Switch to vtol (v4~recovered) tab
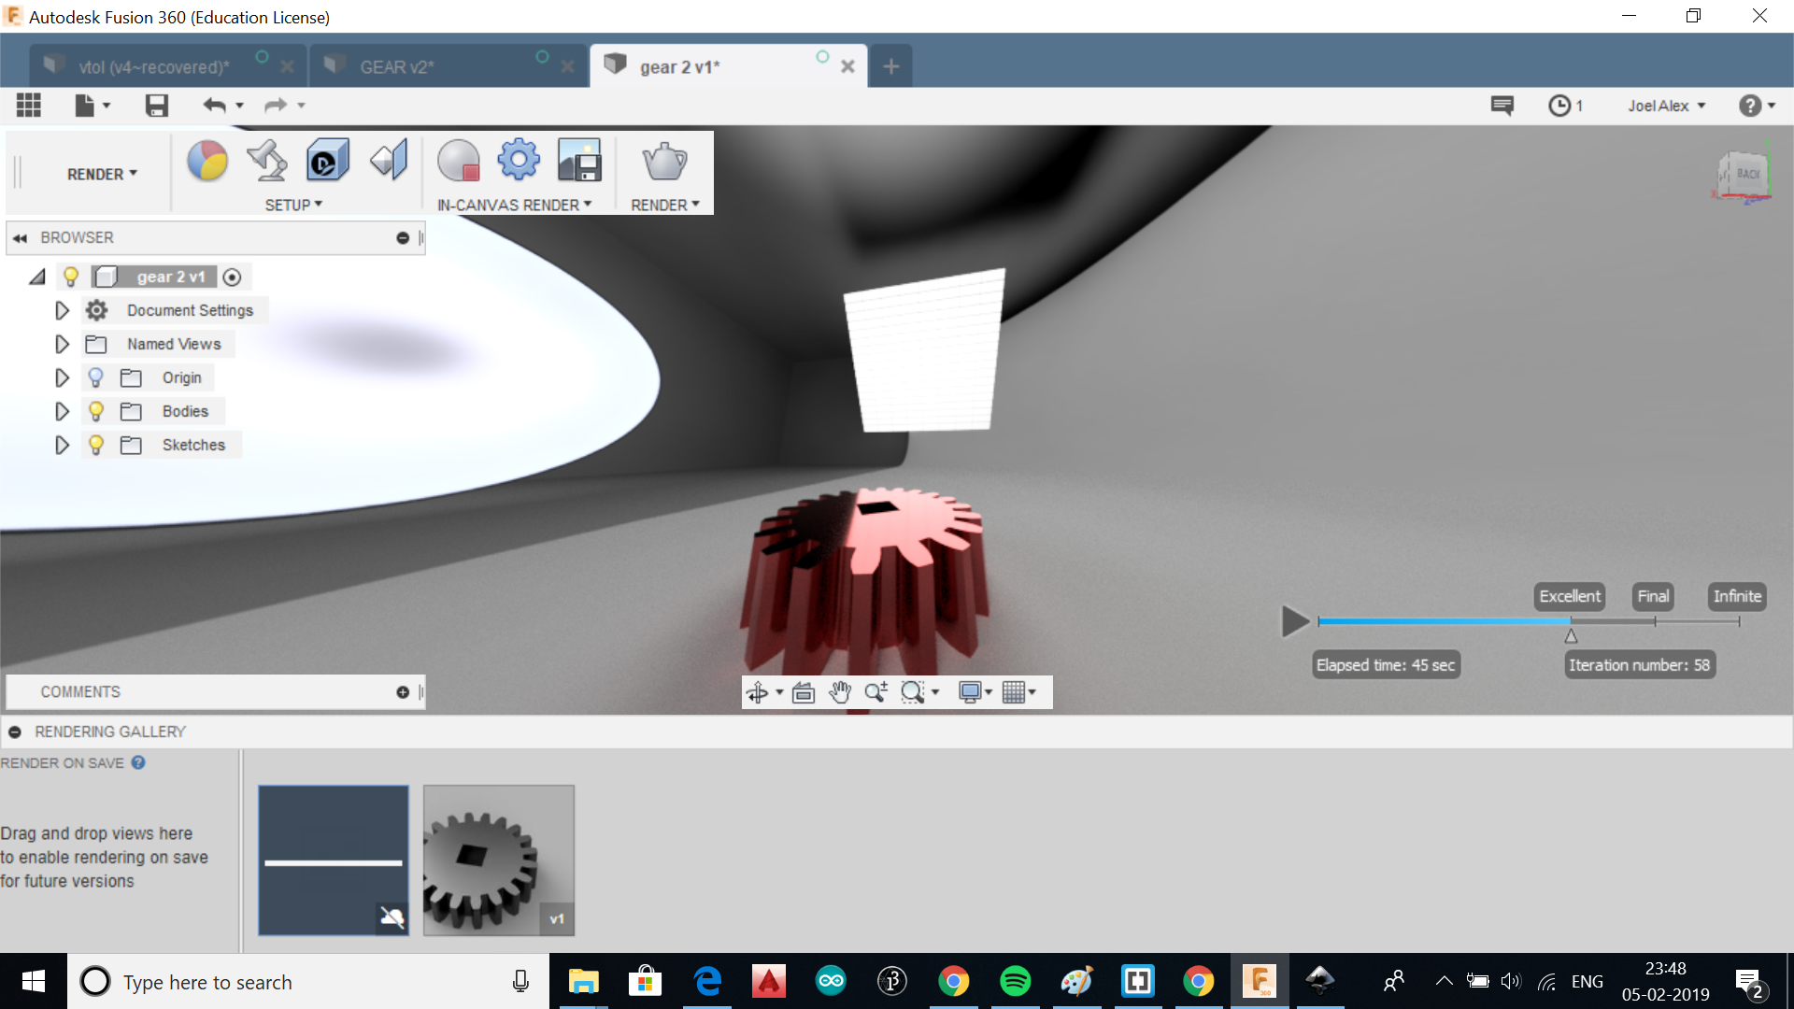The image size is (1794, 1009). (x=154, y=67)
